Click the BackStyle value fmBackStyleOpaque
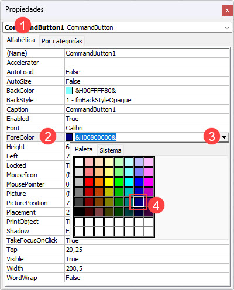This screenshot has height=290, width=234. click(98, 100)
